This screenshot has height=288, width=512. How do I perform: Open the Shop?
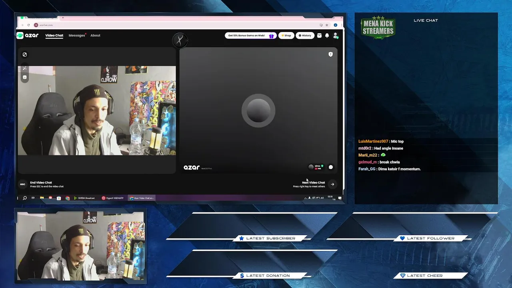pyautogui.click(x=286, y=36)
